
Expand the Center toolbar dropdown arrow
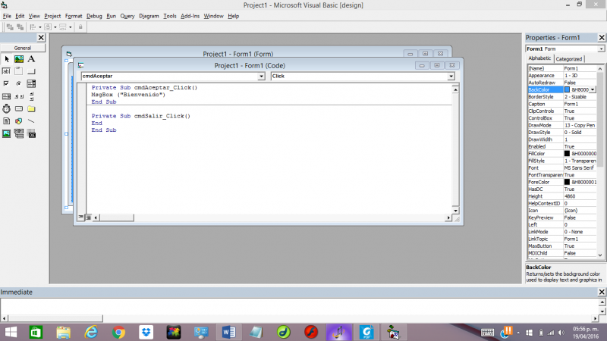pyautogui.click(x=55, y=27)
